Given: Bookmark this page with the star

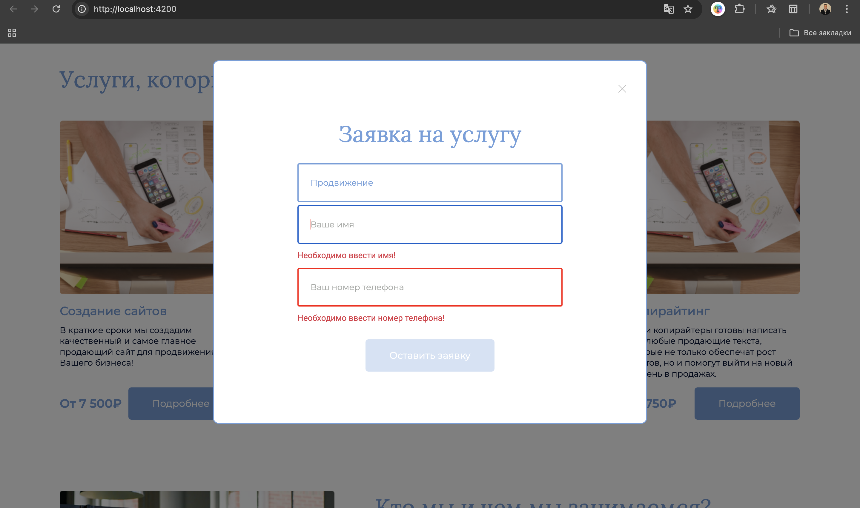Looking at the screenshot, I should coord(688,9).
